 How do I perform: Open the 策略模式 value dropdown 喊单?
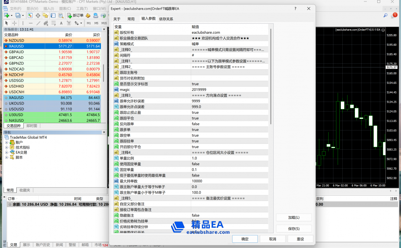click(229, 44)
